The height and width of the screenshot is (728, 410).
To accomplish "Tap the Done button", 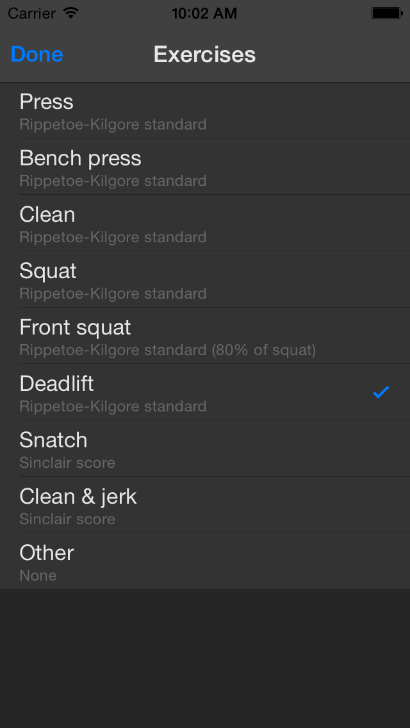I will point(37,54).
